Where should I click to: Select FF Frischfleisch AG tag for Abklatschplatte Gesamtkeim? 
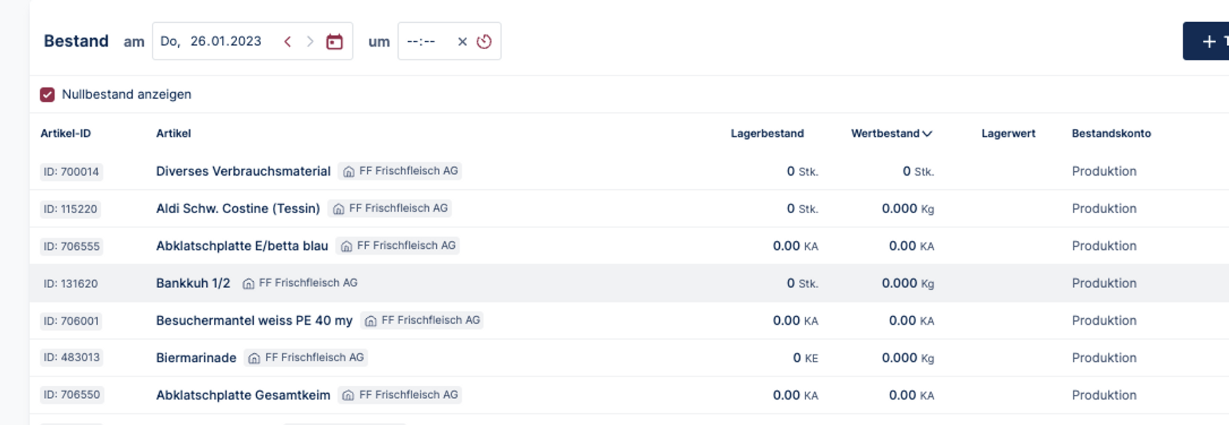(401, 395)
